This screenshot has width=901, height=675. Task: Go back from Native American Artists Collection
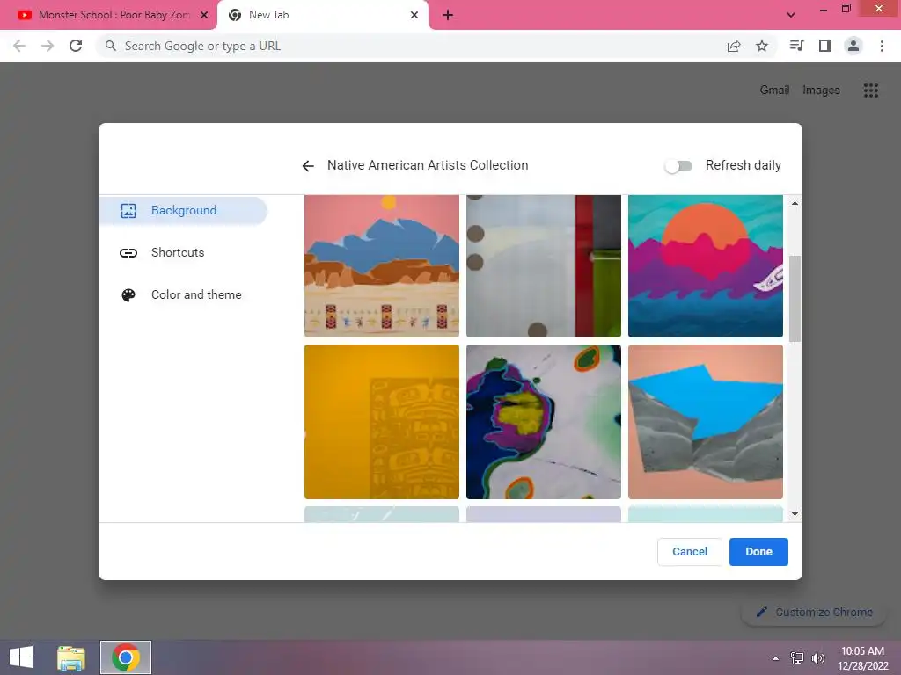308,166
